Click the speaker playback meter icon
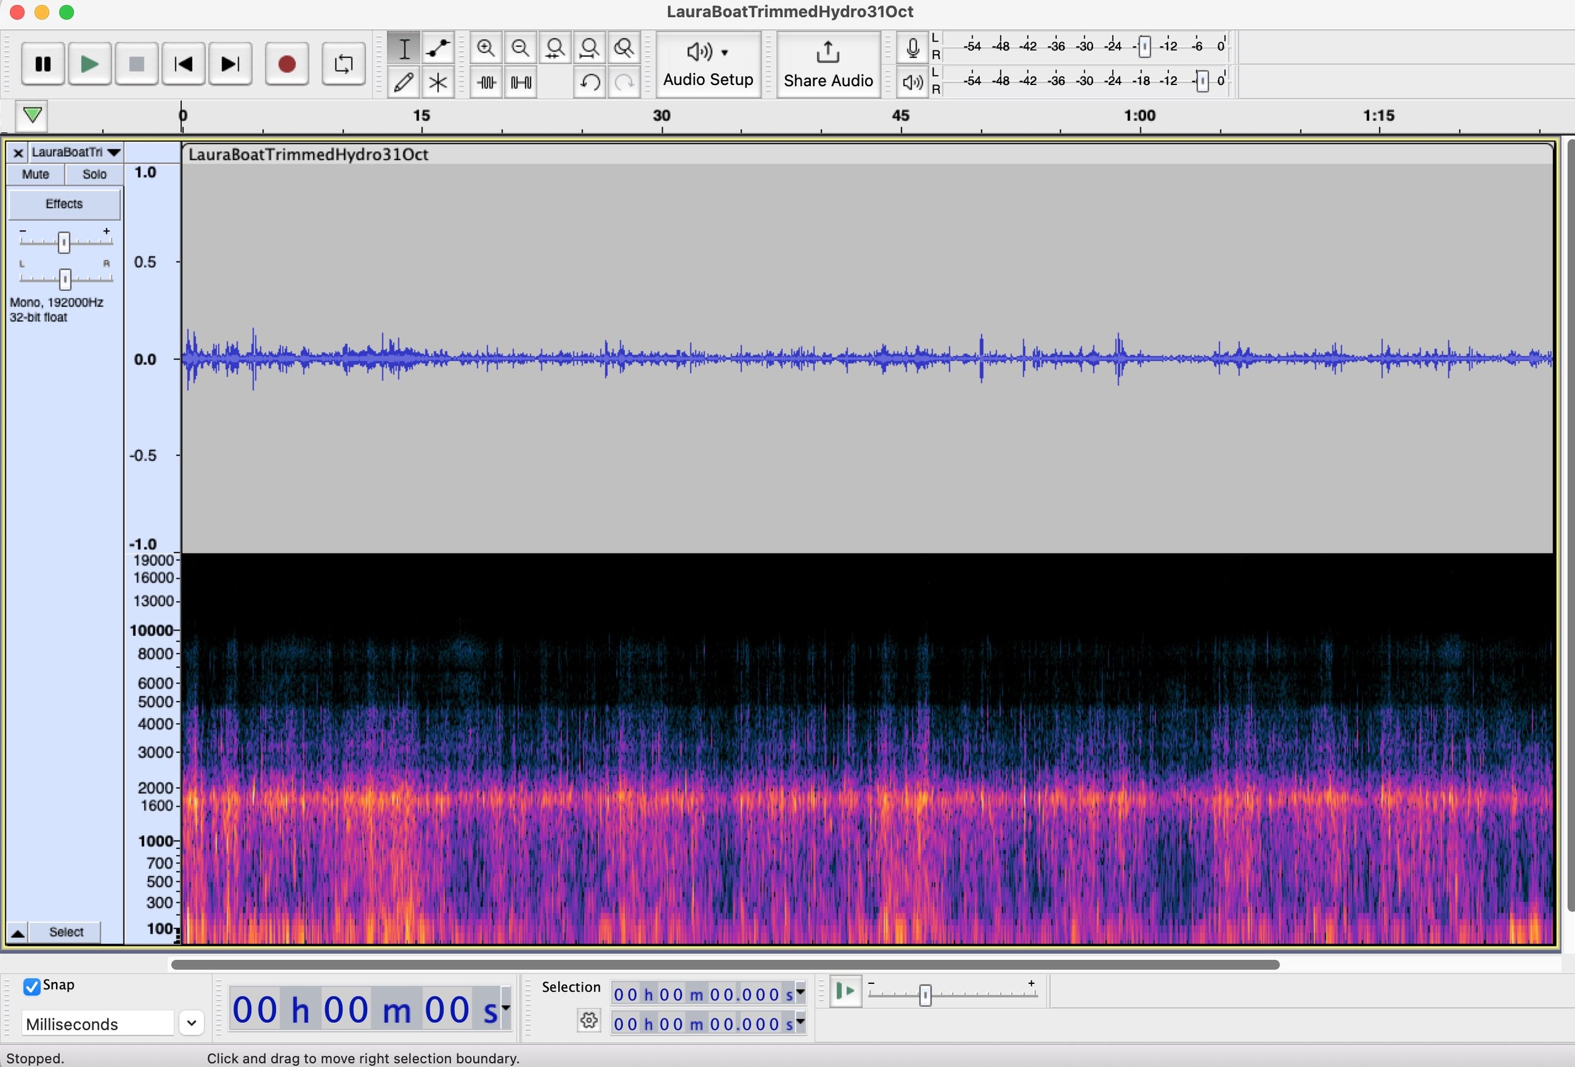Viewport: 1575px width, 1067px height. tap(913, 82)
